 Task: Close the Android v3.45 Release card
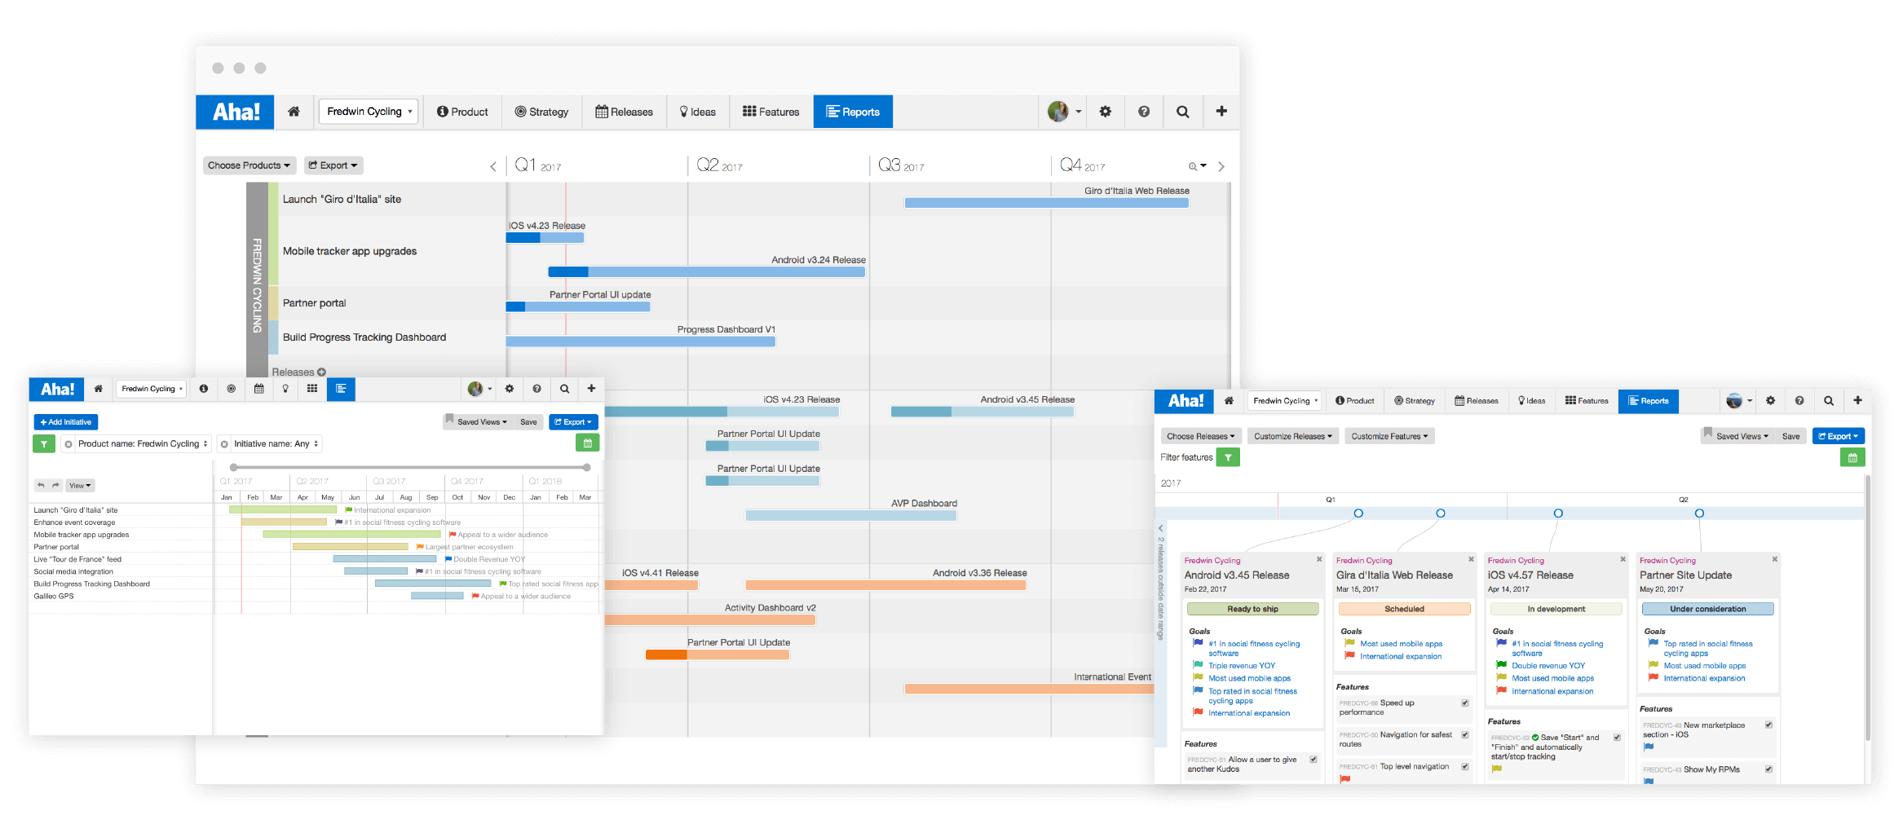(1319, 559)
